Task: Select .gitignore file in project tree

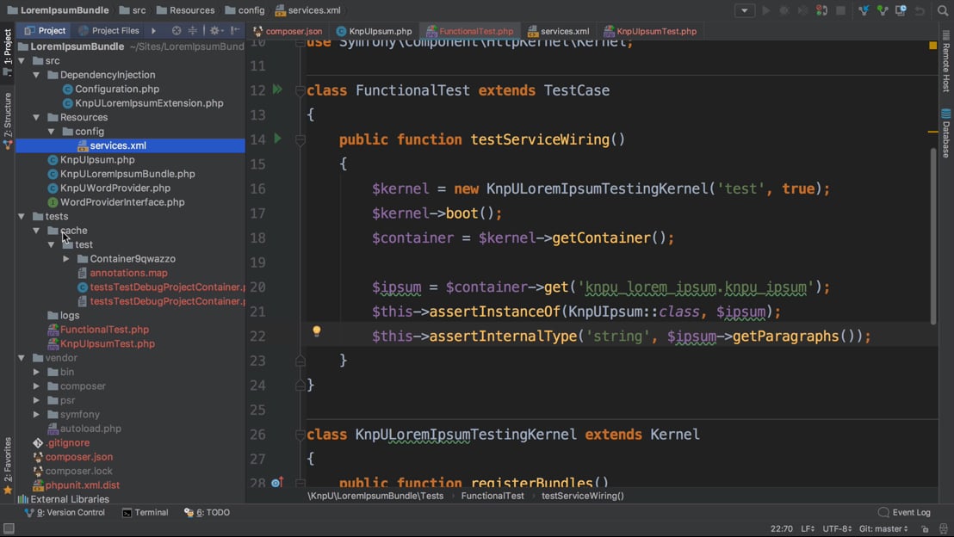Action: coord(67,442)
